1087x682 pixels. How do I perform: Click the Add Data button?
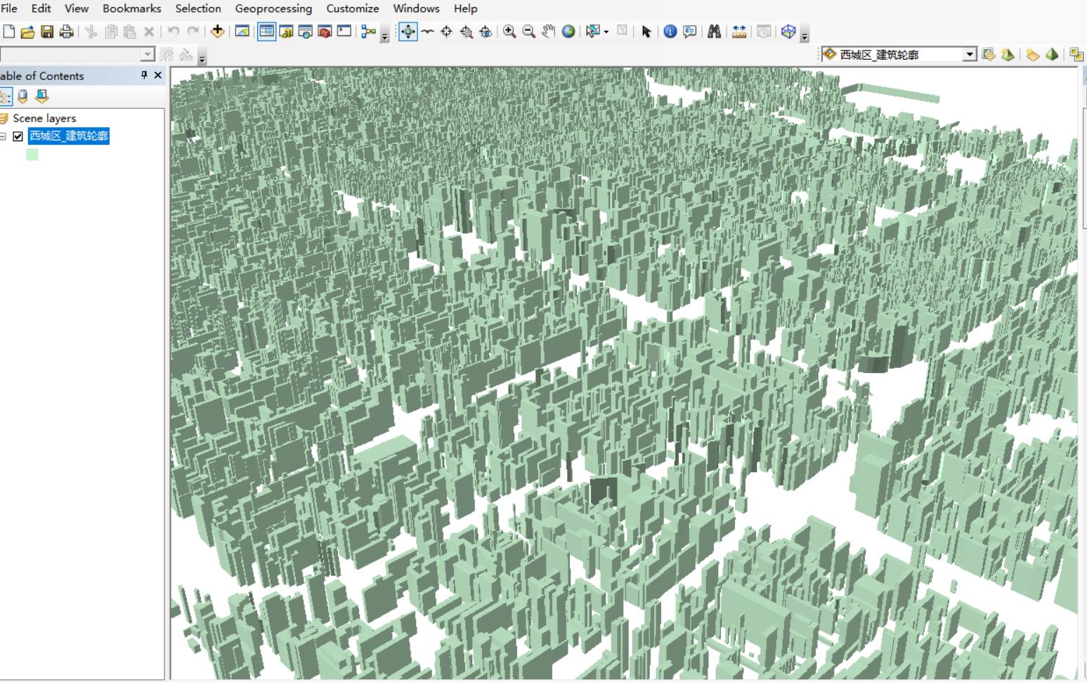217,31
